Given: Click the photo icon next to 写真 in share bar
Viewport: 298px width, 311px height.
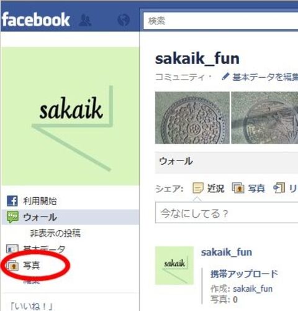Looking at the screenshot, I should [238, 188].
